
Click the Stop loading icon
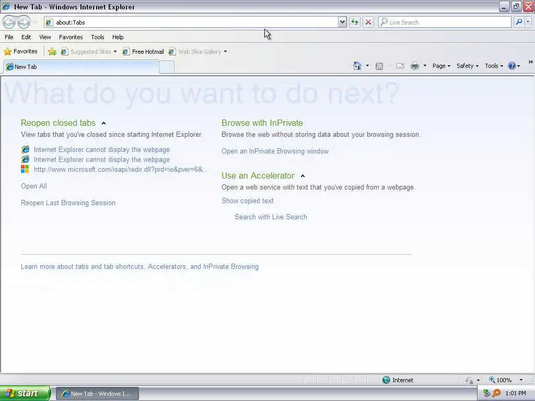368,22
